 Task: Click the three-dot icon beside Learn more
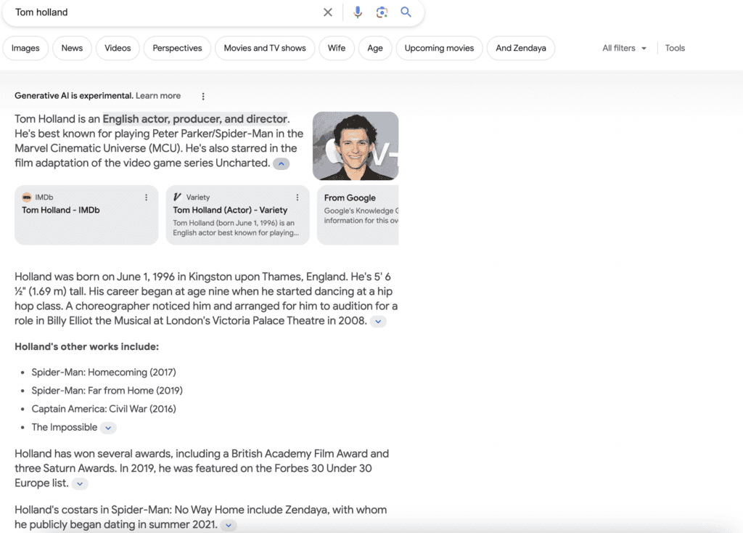[203, 96]
